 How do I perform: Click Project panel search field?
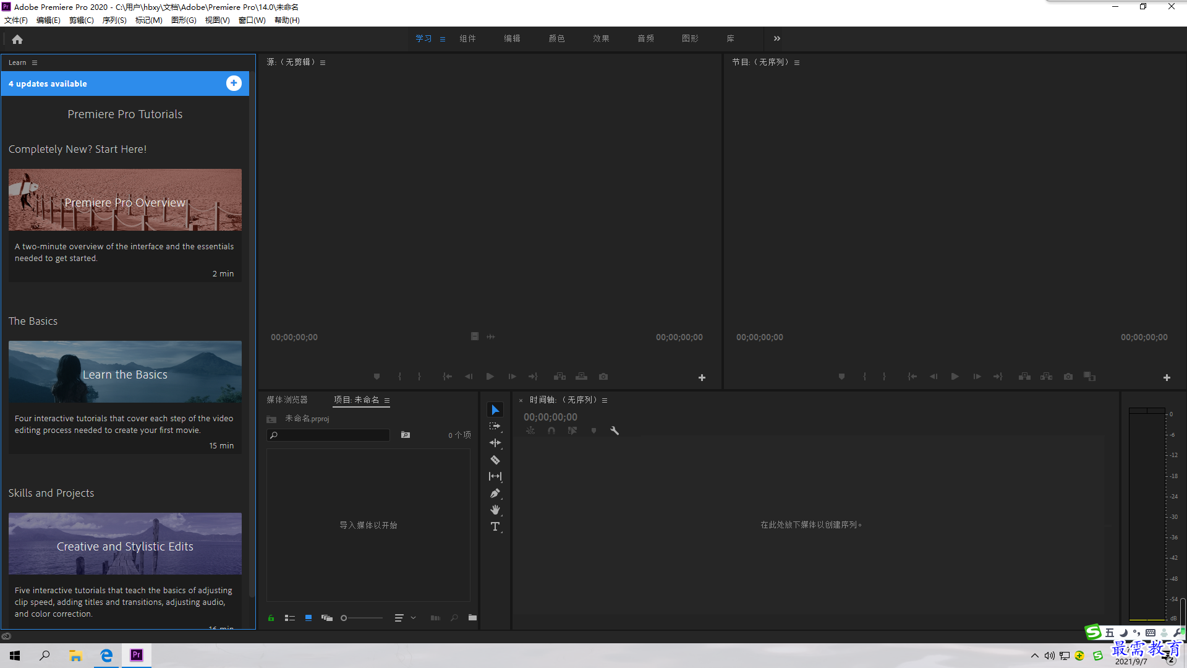[x=328, y=435]
